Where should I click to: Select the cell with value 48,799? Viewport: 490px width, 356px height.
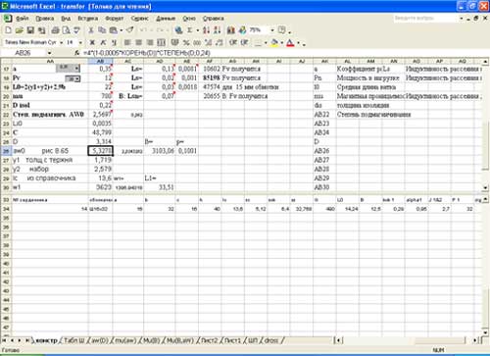(x=101, y=132)
